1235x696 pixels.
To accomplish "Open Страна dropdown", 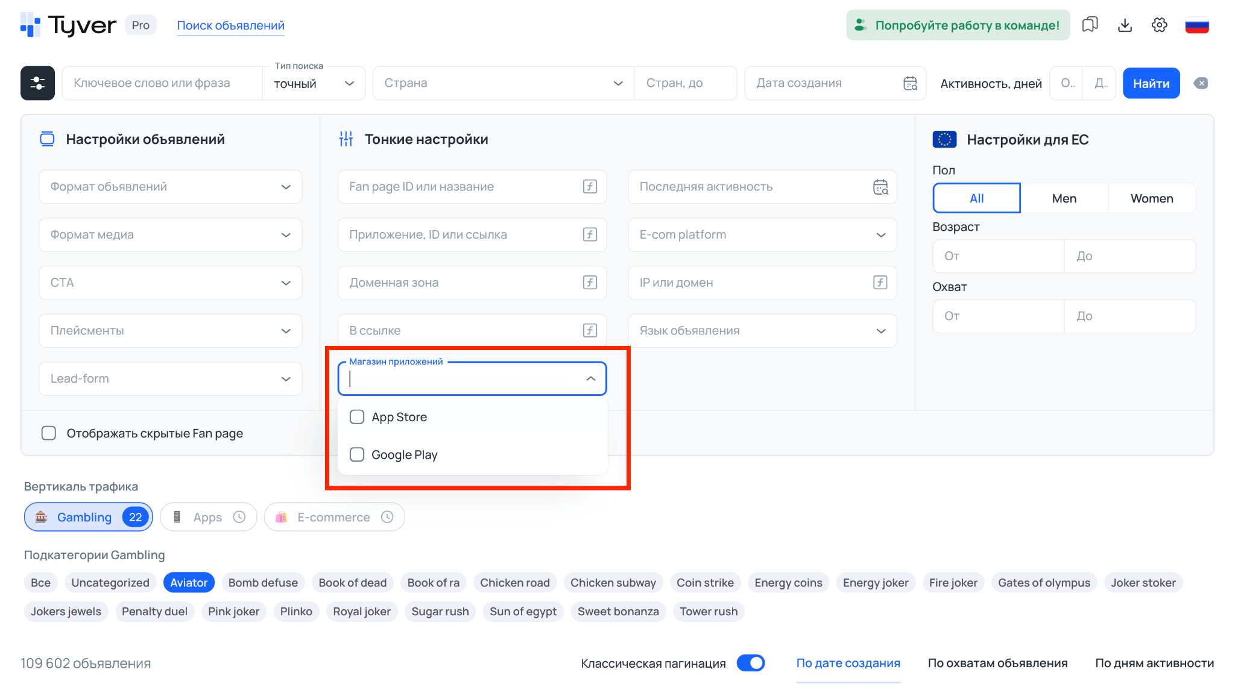I will tap(504, 83).
